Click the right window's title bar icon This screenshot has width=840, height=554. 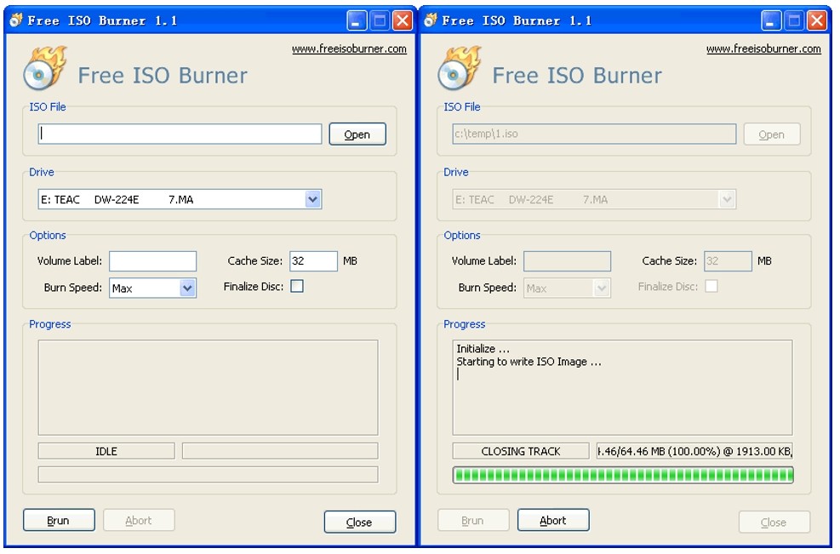429,19
